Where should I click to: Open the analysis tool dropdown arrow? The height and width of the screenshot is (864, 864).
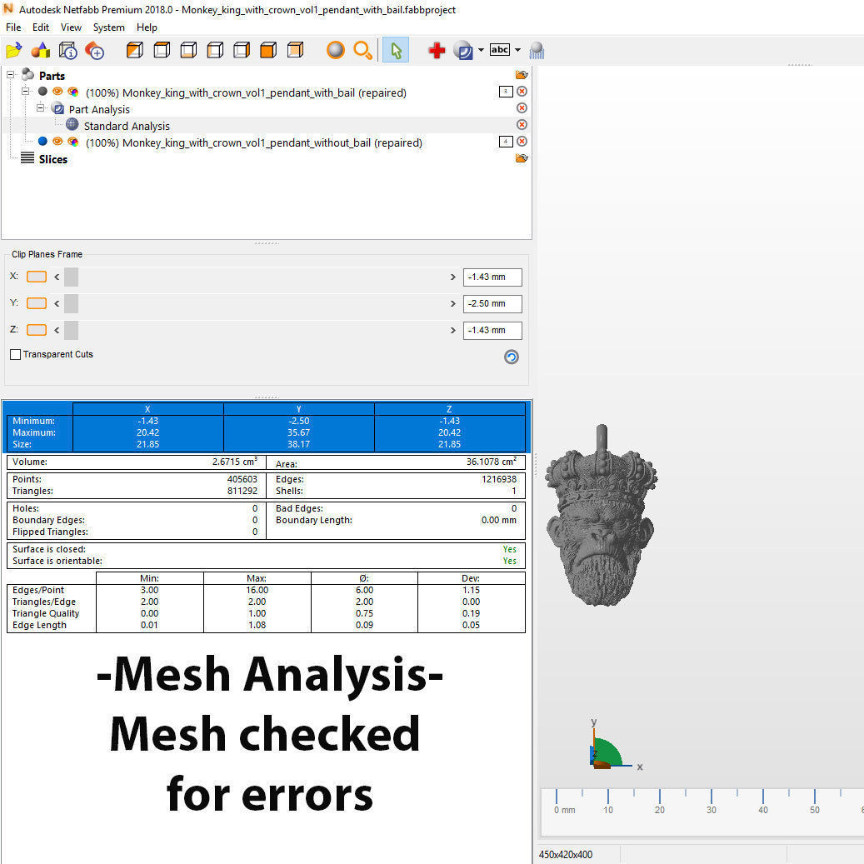[x=481, y=50]
